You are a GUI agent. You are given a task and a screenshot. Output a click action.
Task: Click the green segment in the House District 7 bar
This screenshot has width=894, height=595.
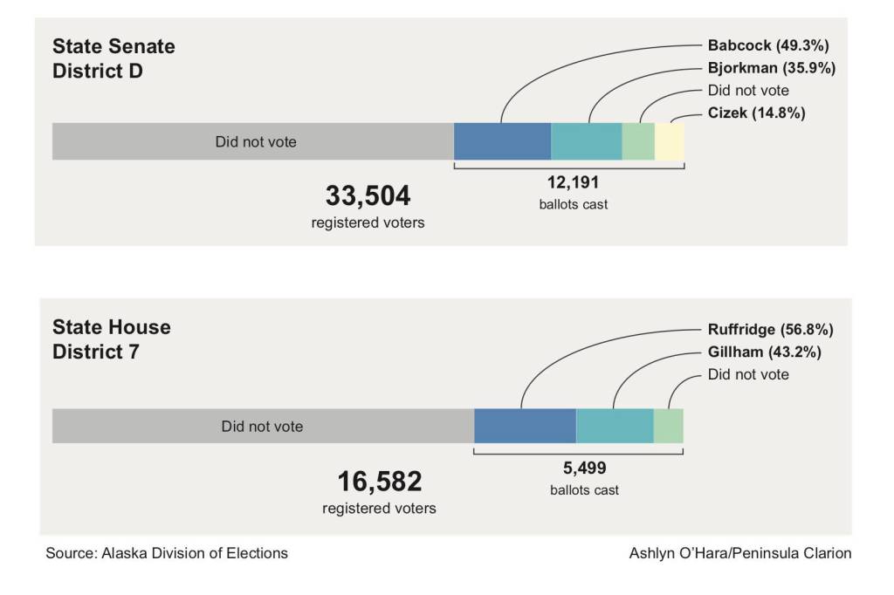click(668, 426)
